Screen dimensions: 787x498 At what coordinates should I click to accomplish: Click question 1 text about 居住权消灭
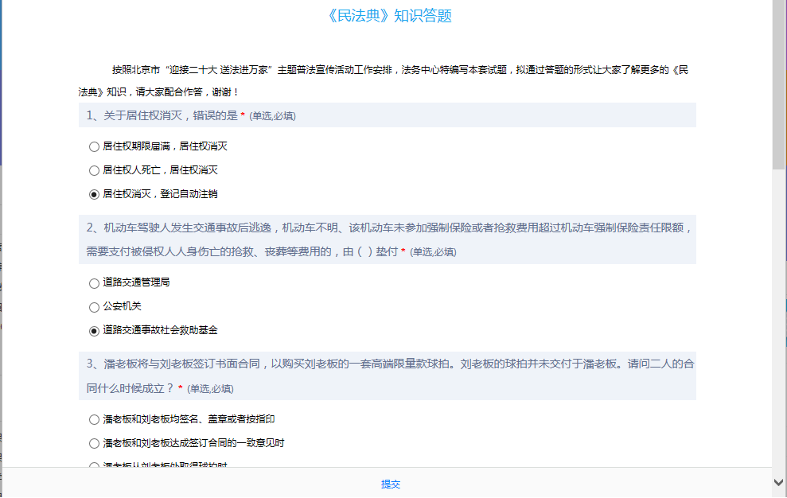pos(162,115)
